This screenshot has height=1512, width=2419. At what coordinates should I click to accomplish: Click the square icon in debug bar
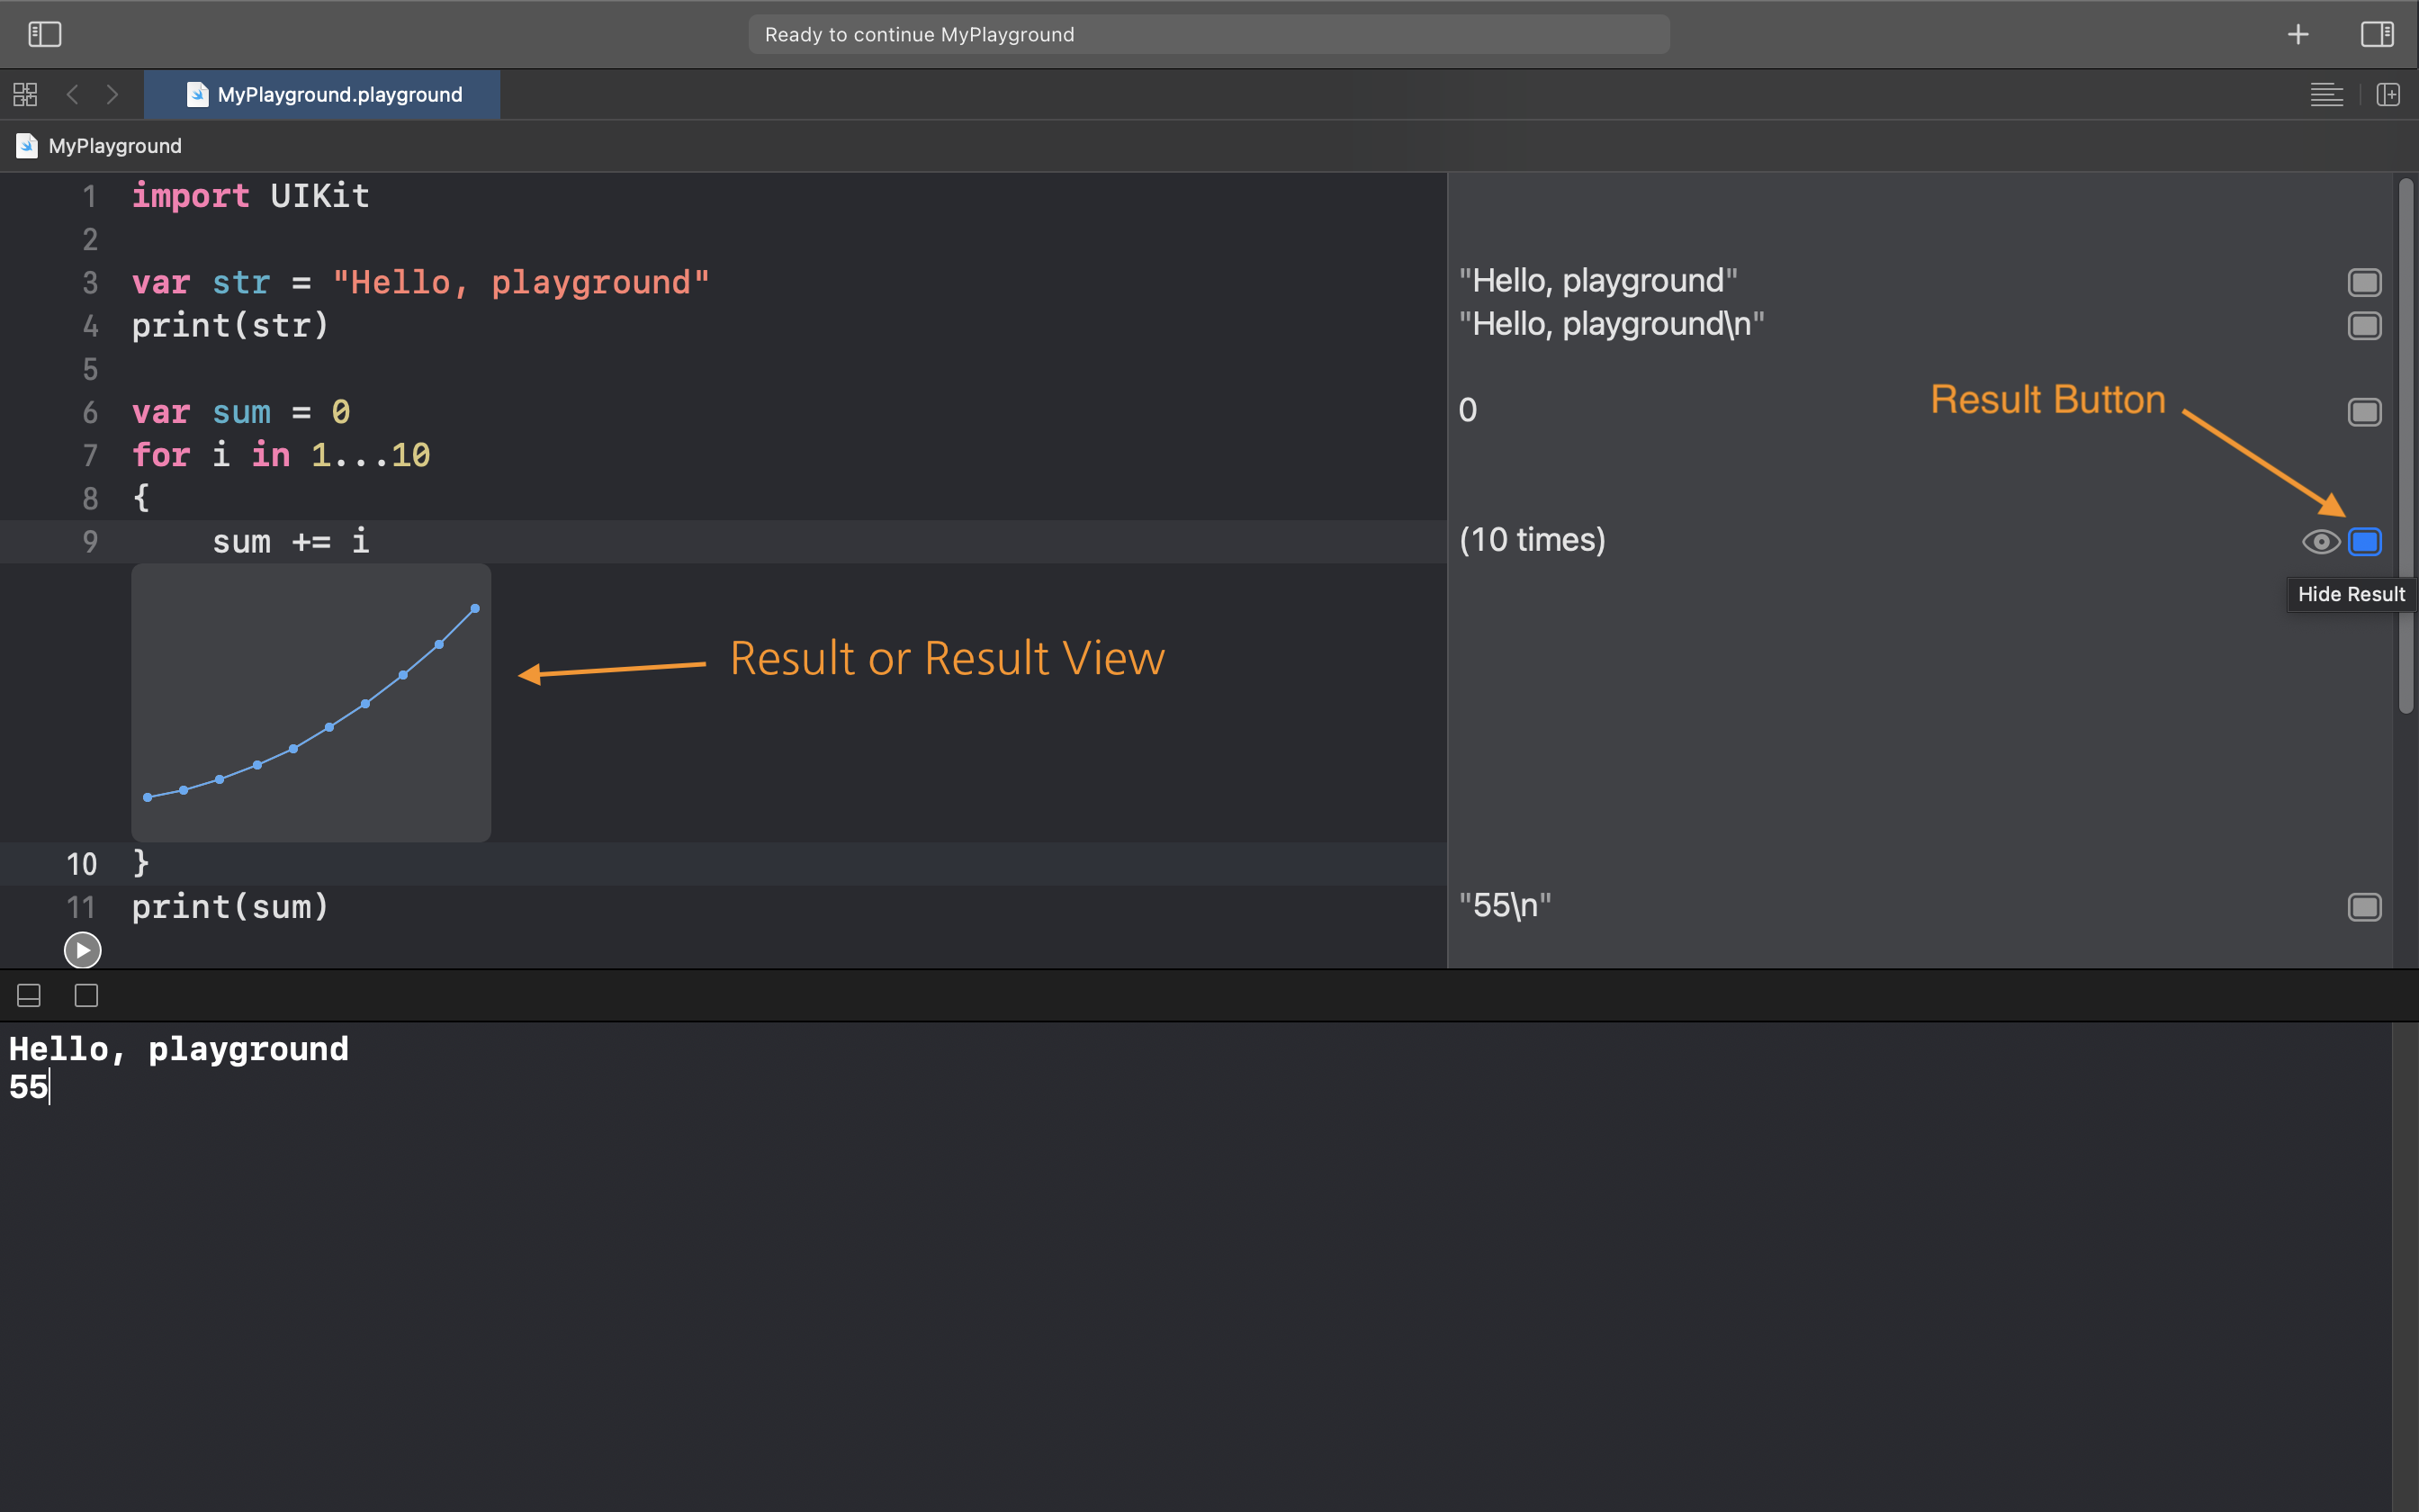(x=87, y=996)
